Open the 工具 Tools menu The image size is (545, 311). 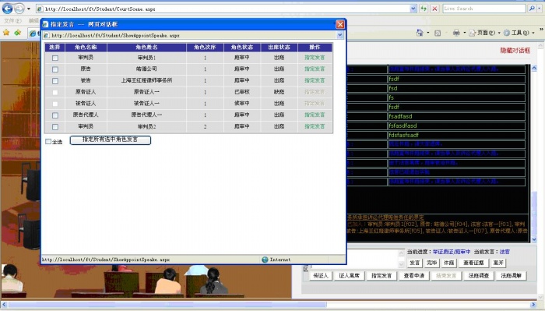[x=519, y=33]
